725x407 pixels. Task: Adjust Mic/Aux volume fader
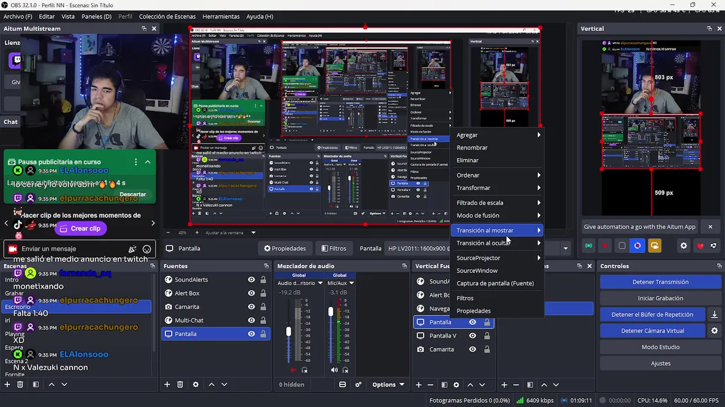pos(331,311)
